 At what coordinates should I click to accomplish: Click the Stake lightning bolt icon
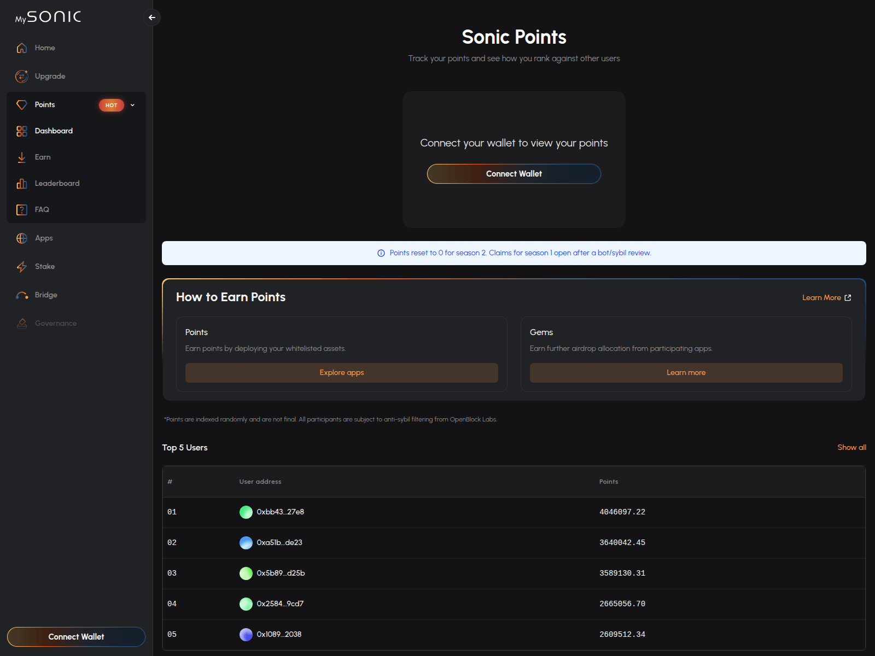[22, 267]
